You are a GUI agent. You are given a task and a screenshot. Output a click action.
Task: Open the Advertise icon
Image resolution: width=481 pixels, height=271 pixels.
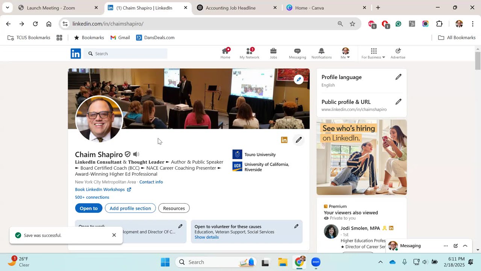pos(398,53)
